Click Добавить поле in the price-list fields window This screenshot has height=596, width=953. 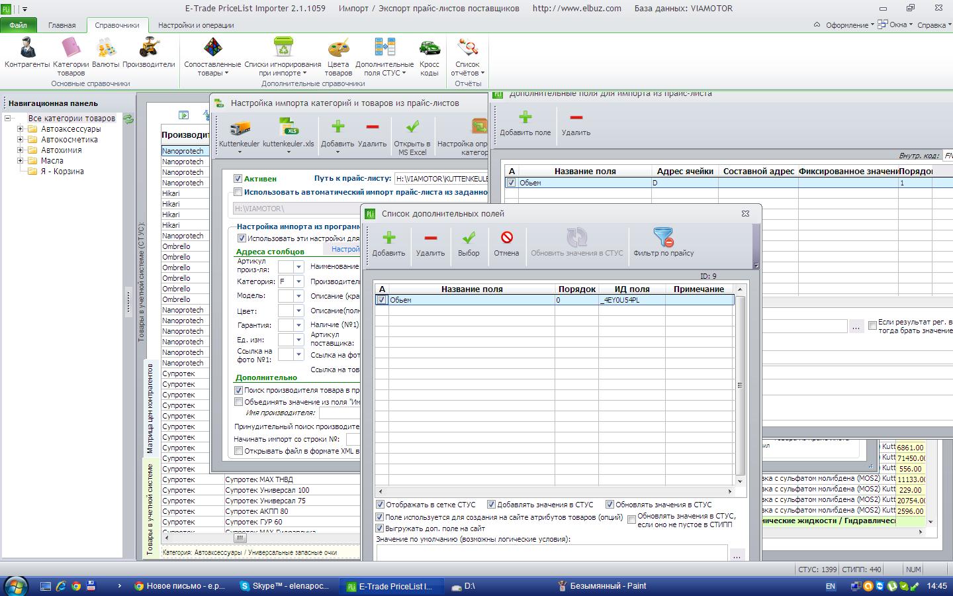525,124
